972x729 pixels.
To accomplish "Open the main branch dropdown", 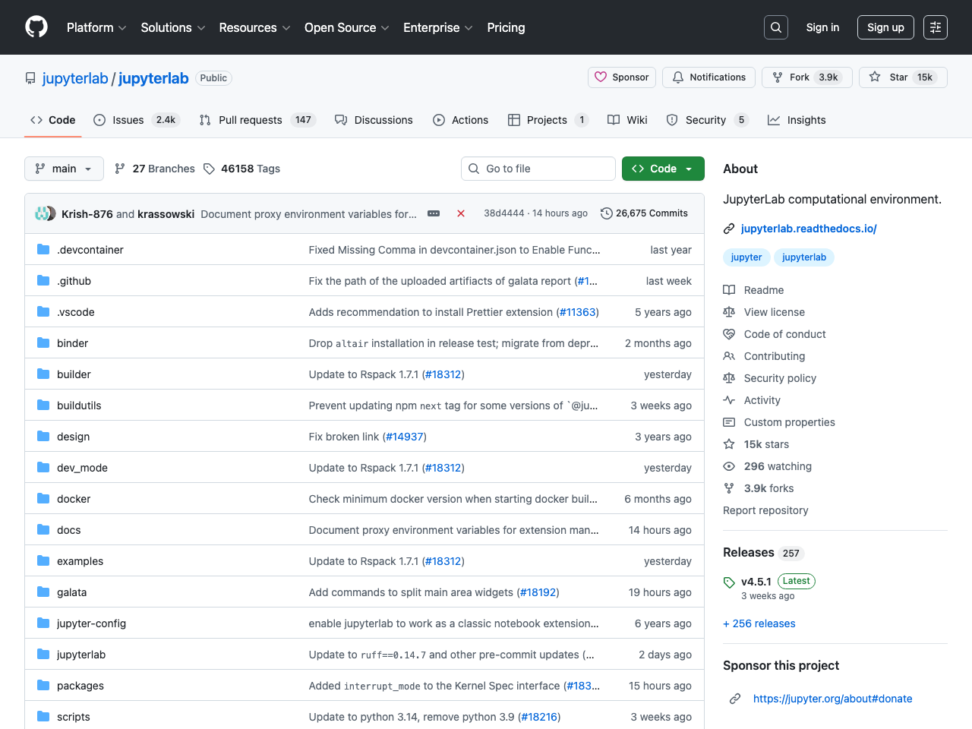I will pyautogui.click(x=64, y=169).
